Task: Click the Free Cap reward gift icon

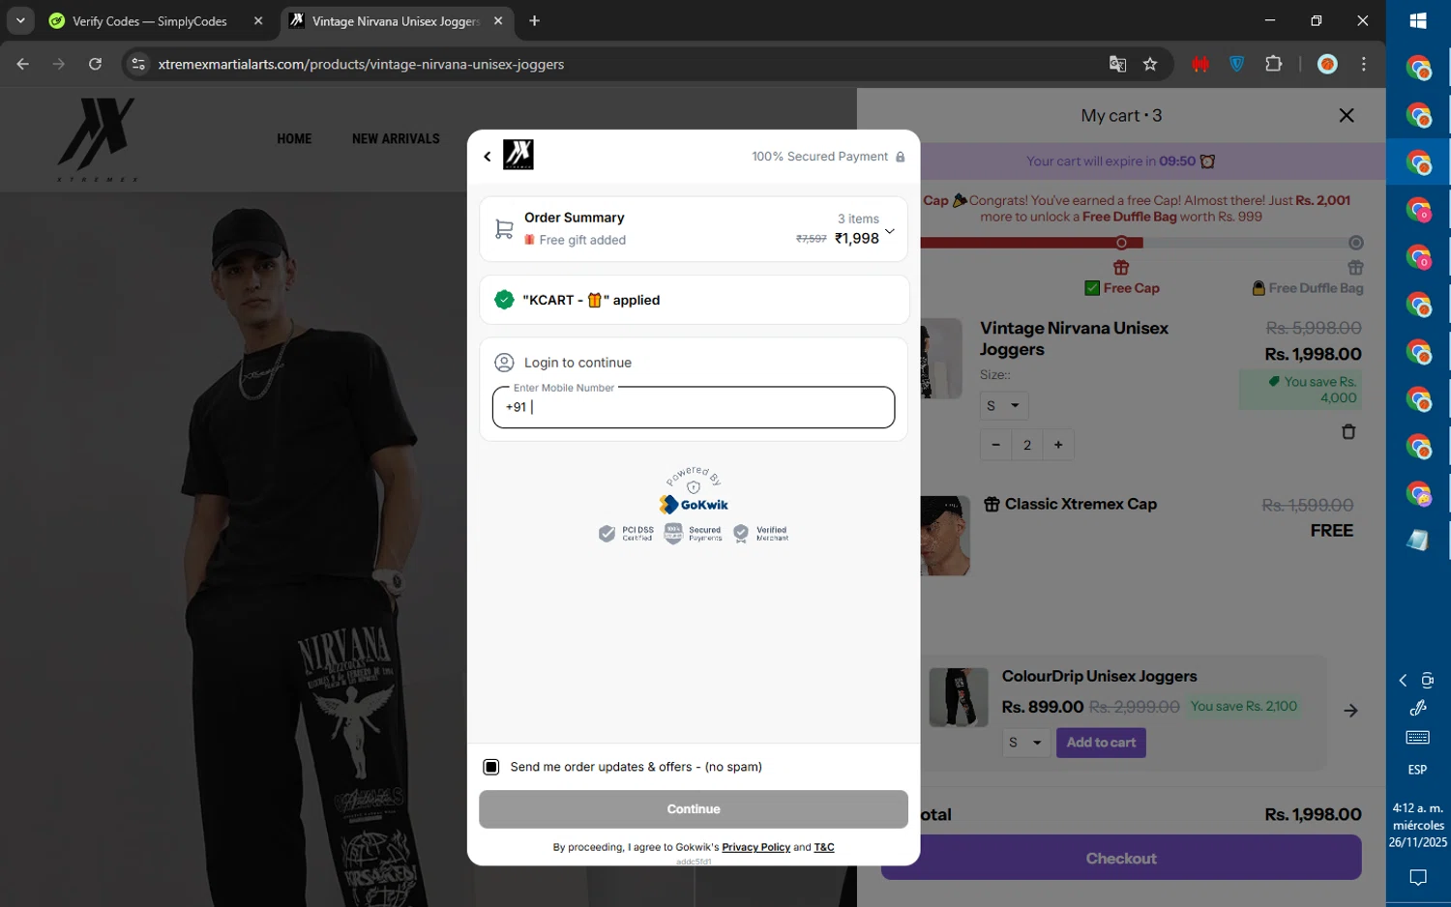Action: pos(1121,268)
